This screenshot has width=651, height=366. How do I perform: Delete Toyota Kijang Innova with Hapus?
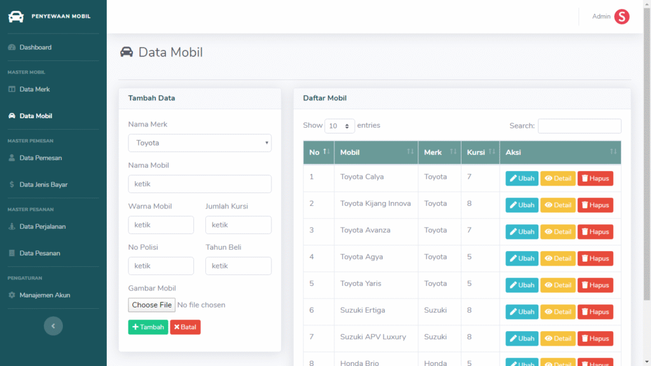[595, 205]
